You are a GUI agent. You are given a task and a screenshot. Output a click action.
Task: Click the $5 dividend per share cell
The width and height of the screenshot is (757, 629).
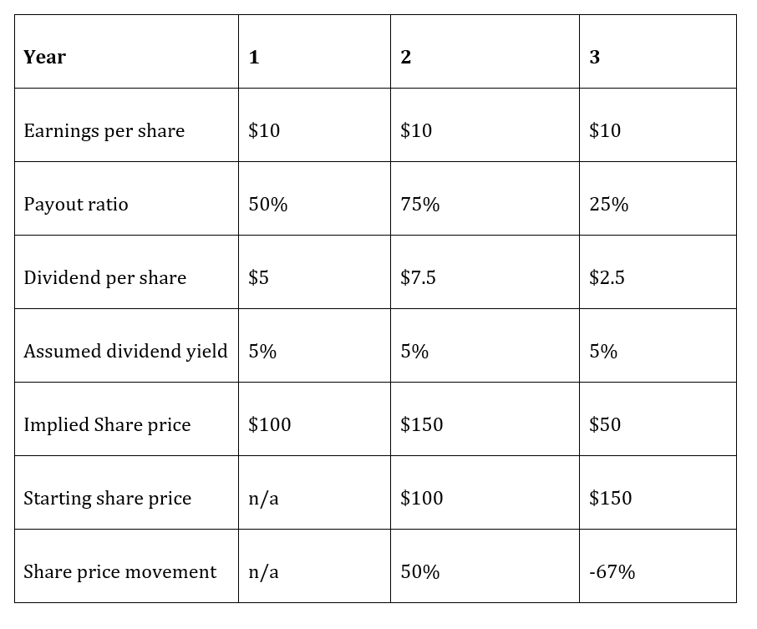(259, 278)
